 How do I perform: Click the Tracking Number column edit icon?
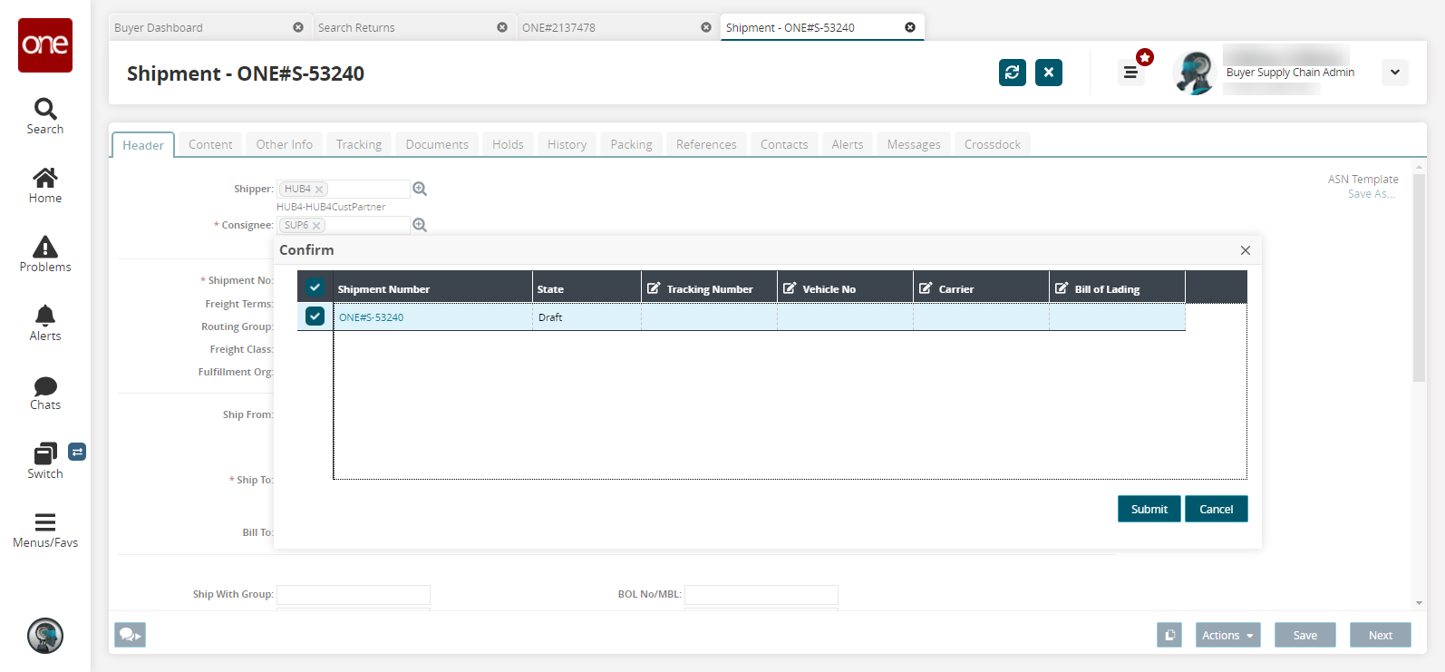coord(654,288)
